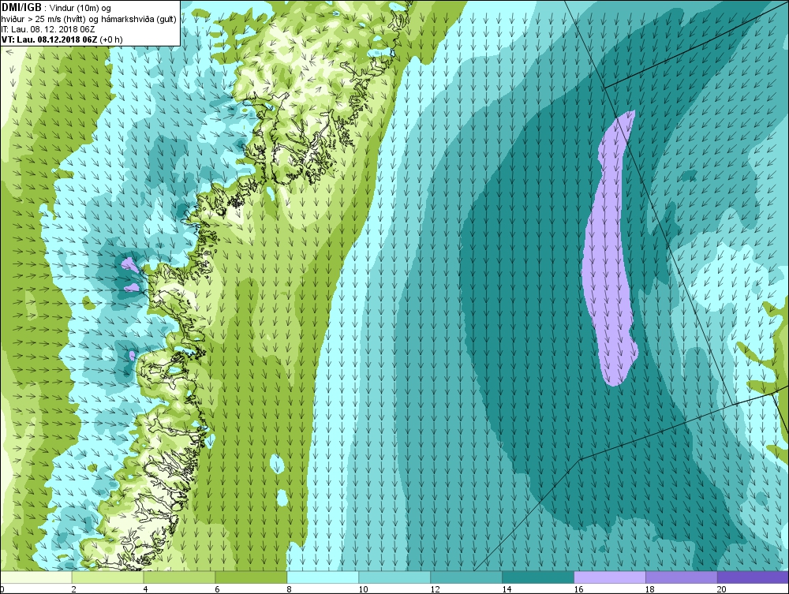The image size is (789, 594).
Task: Click the legend value 14
Action: (x=507, y=589)
